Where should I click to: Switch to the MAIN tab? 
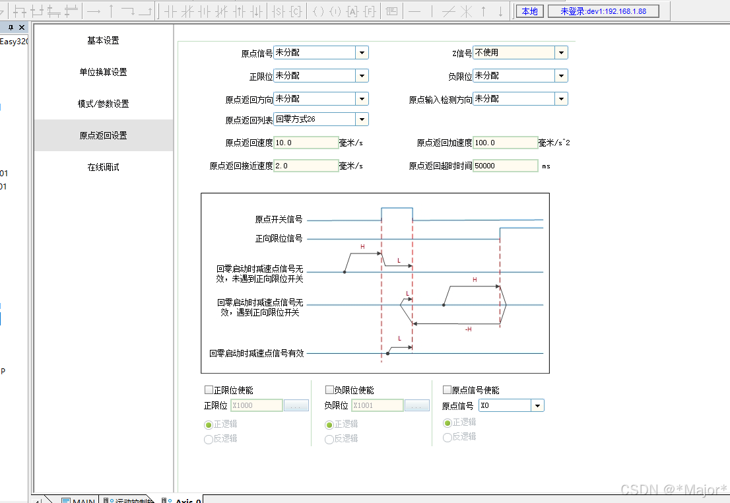pyautogui.click(x=79, y=500)
